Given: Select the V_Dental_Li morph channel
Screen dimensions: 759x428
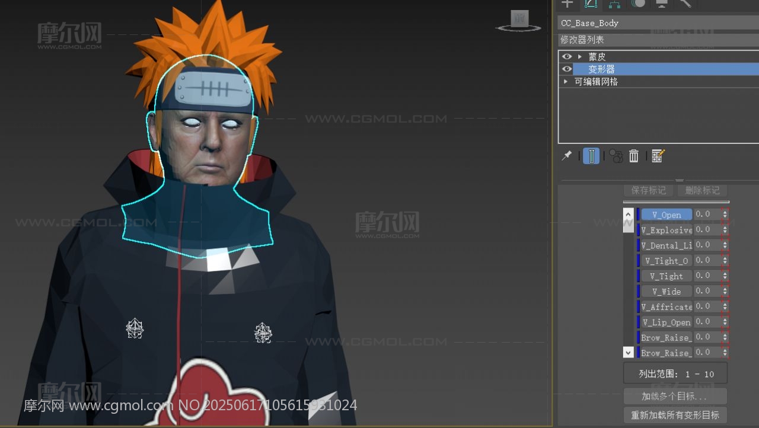Looking at the screenshot, I should (x=666, y=245).
